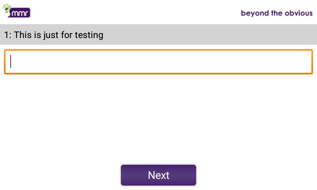Click the right end of the answer box
Viewport: 317px width, 190px height.
tap(306, 62)
